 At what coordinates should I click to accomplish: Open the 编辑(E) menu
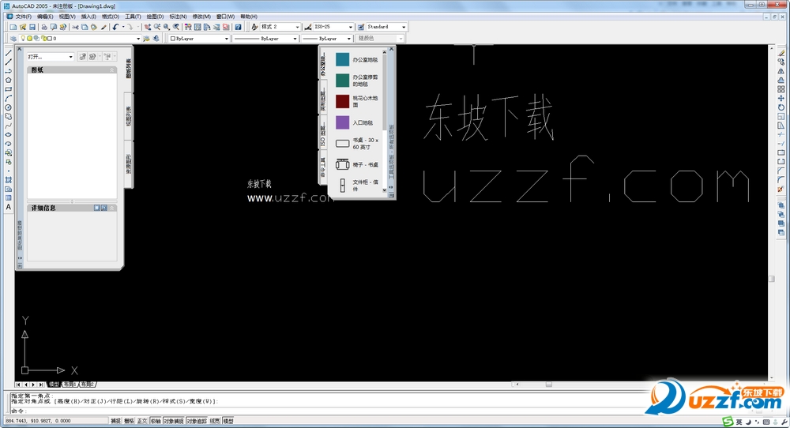[45, 17]
